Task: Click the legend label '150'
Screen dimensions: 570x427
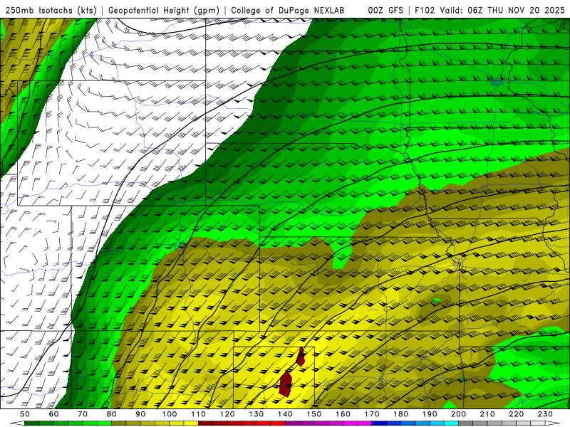Action: point(314,414)
